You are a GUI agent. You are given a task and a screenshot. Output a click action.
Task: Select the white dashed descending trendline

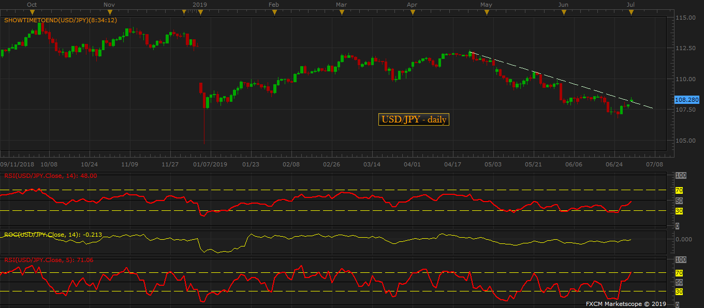pyautogui.click(x=562, y=80)
